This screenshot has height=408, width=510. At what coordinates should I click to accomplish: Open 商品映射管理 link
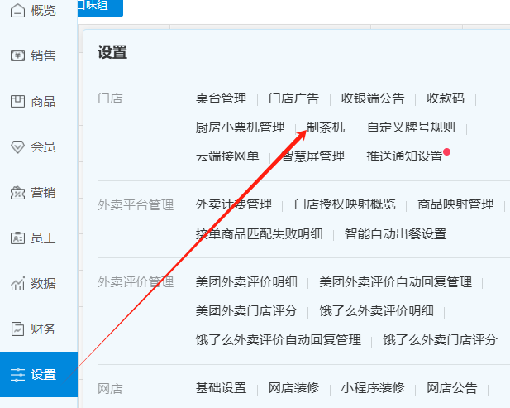(455, 204)
